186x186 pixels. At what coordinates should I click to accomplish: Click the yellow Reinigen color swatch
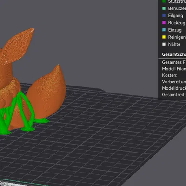click(164, 37)
